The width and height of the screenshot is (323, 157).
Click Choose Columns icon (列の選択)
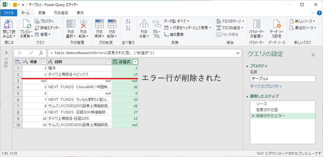(71, 24)
